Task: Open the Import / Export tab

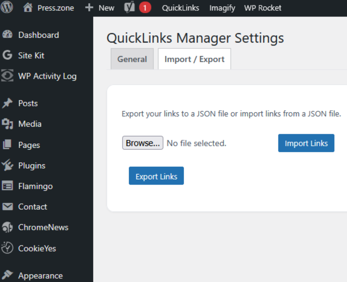Action: [194, 59]
